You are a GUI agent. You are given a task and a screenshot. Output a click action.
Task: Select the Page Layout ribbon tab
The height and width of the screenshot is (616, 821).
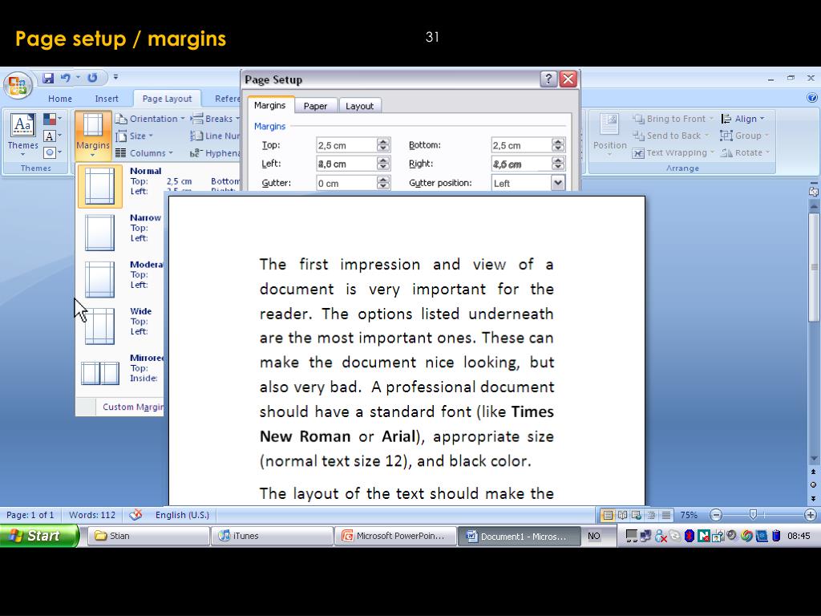(x=167, y=99)
